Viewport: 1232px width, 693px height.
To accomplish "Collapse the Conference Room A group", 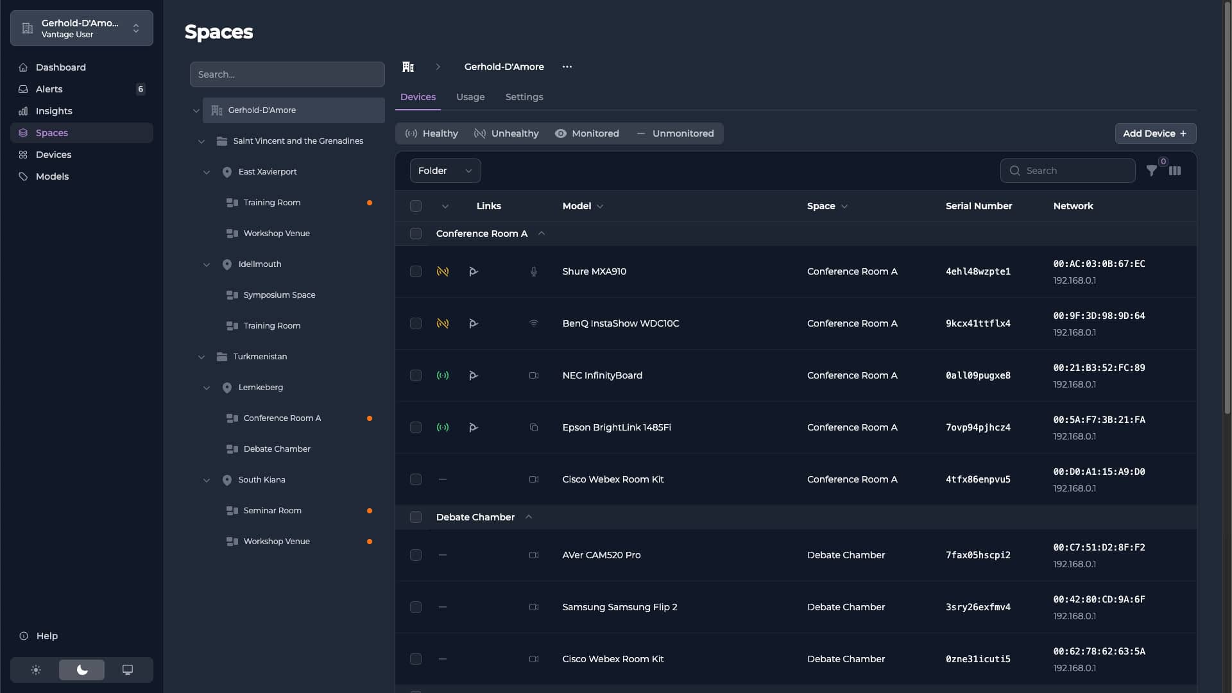I will tap(542, 234).
